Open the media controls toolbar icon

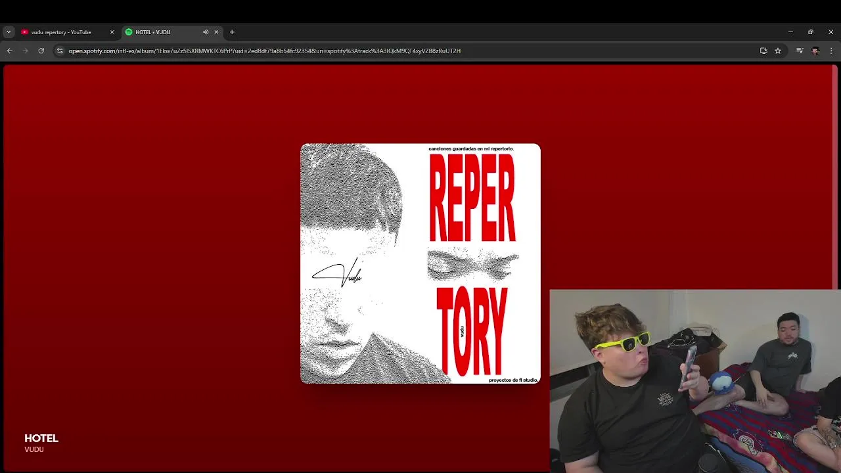coord(800,51)
